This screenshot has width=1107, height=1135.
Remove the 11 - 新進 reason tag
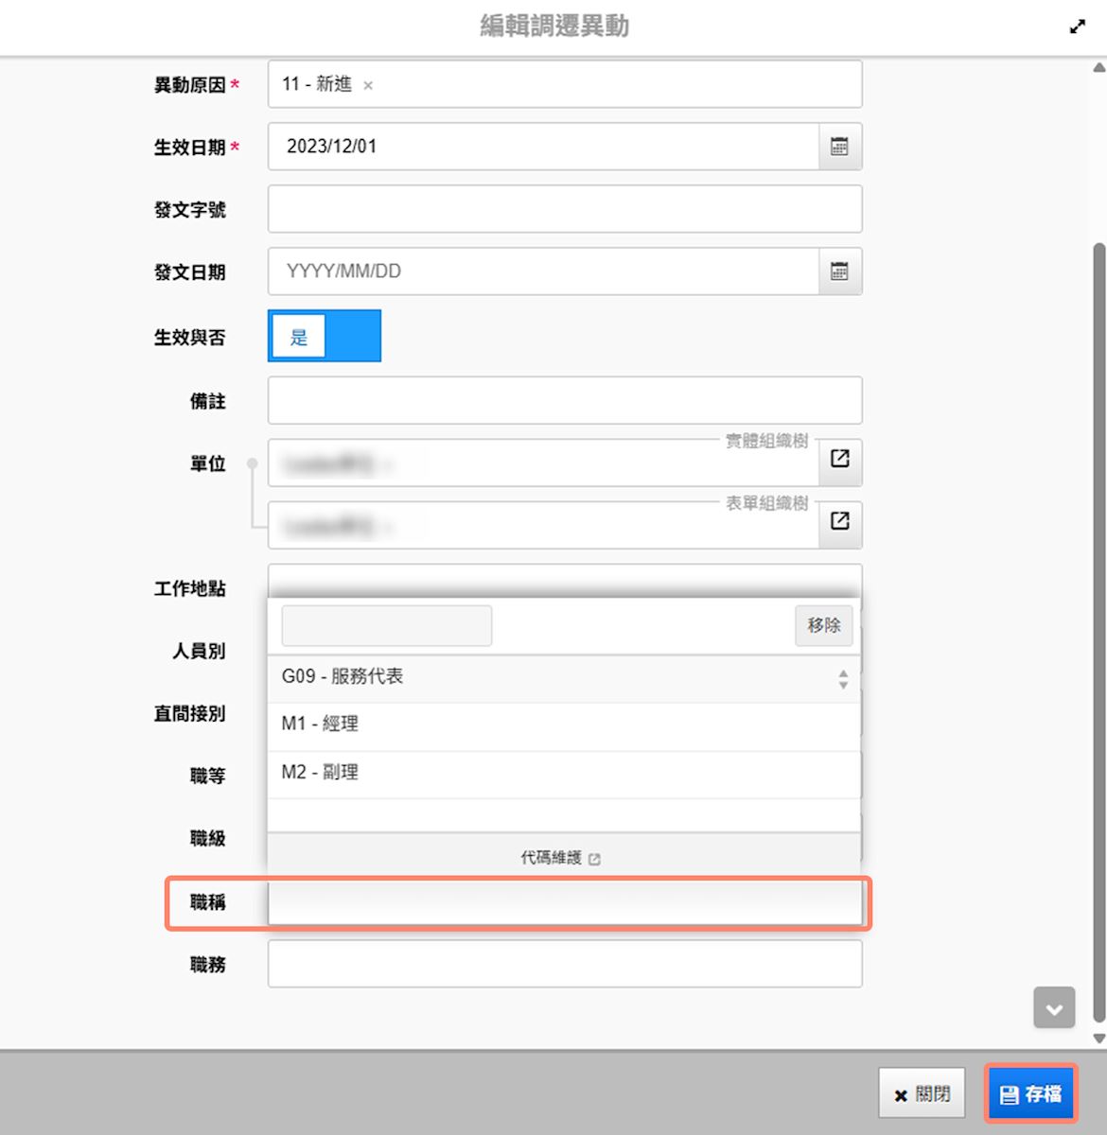coord(368,86)
